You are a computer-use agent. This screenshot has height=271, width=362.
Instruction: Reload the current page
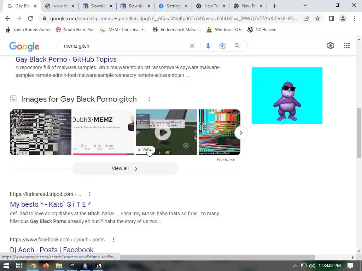30,18
